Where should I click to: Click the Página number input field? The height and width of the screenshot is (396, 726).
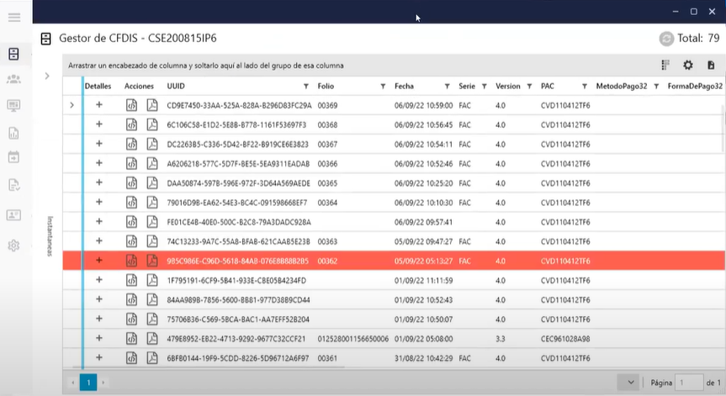tap(689, 383)
